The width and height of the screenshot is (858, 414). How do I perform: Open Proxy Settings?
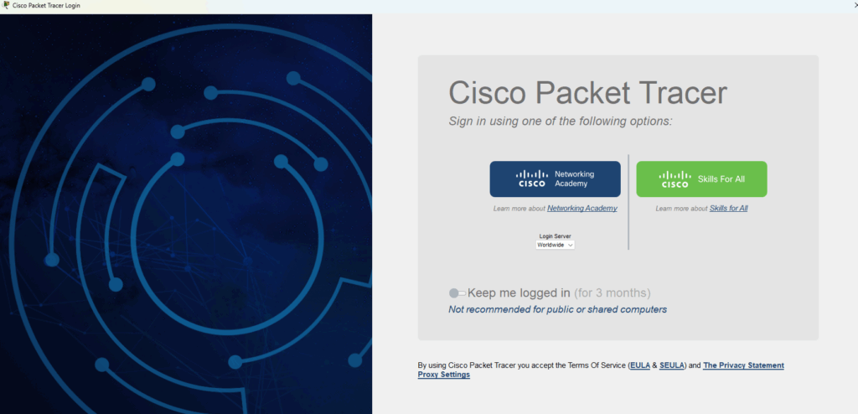coord(443,375)
